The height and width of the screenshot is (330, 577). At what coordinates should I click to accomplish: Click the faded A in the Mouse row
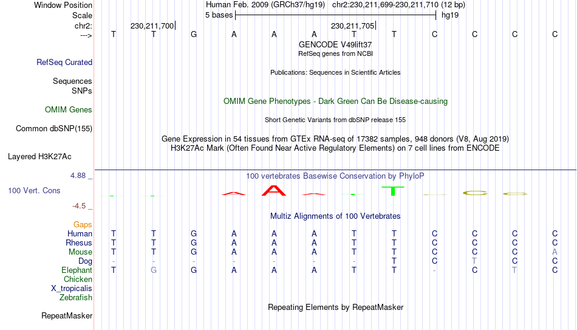click(555, 252)
